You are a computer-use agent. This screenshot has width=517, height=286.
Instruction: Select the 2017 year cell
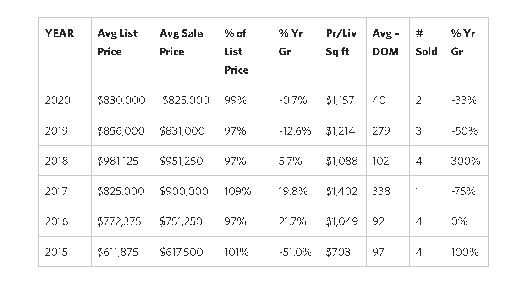[57, 191]
